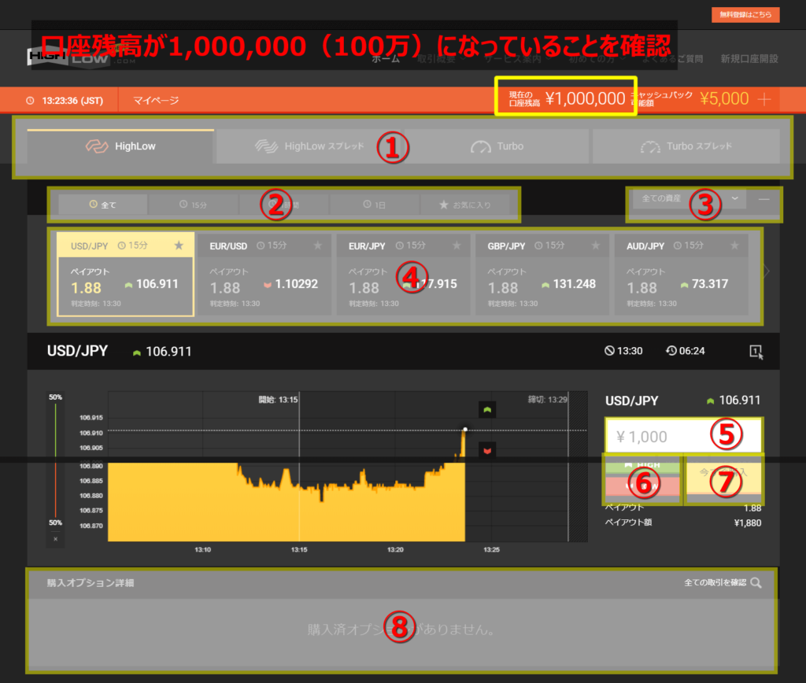Click the 13:23:36 (JST) time text

(72, 101)
